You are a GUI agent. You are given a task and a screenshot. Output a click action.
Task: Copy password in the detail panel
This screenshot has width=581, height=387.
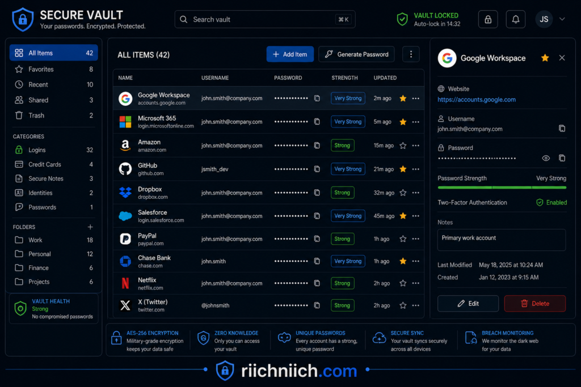[x=562, y=158]
